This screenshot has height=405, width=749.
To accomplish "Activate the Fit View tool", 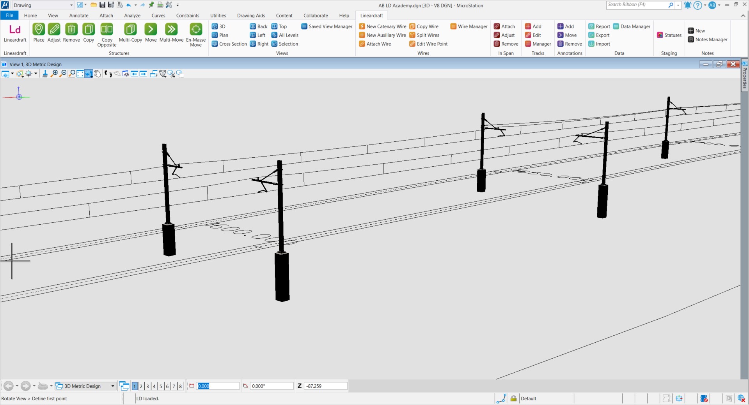I will click(x=80, y=74).
